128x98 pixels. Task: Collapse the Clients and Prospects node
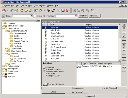(x=6, y=31)
